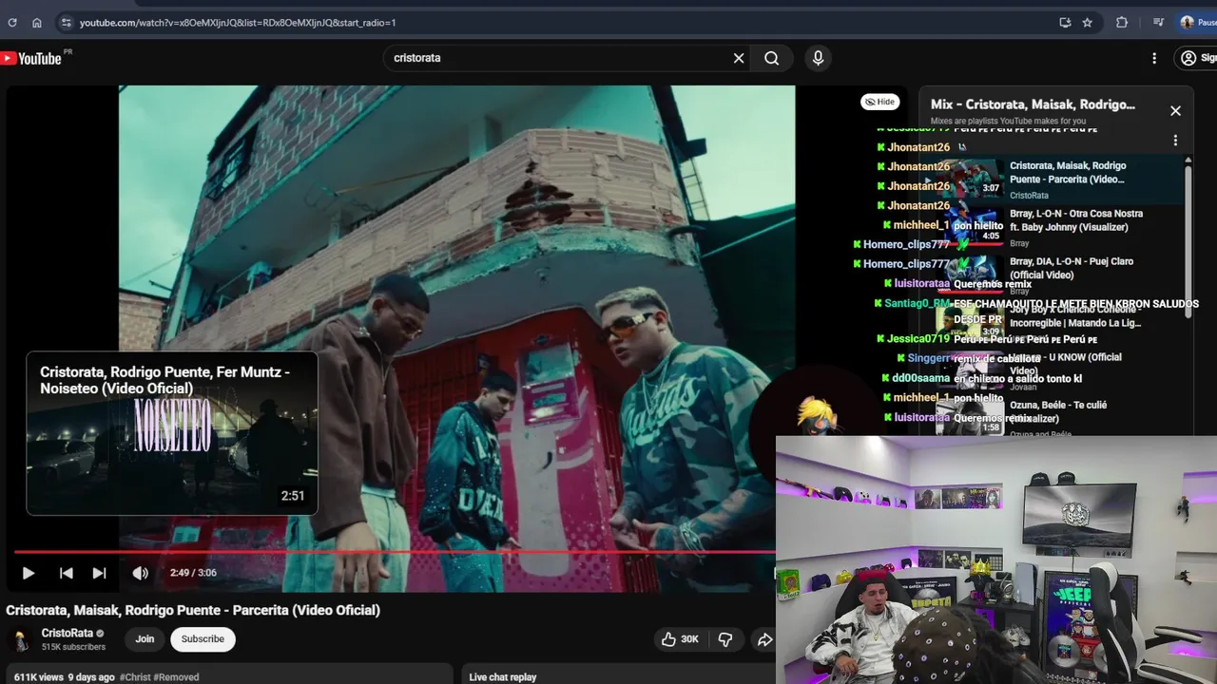Close the Mix playlist panel
The width and height of the screenshot is (1217, 684).
(1175, 111)
